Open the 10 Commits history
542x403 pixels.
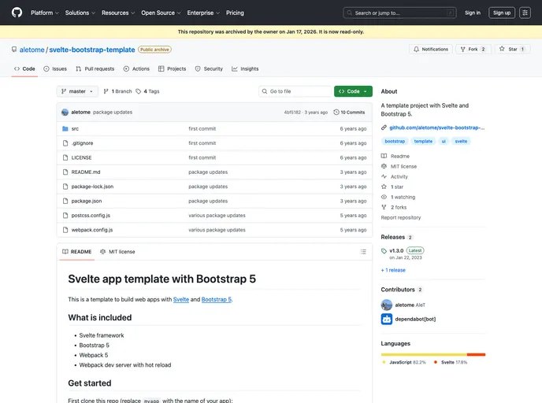[x=349, y=113]
